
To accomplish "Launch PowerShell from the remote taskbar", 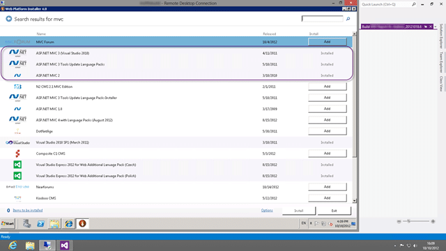I will [x=40, y=224].
